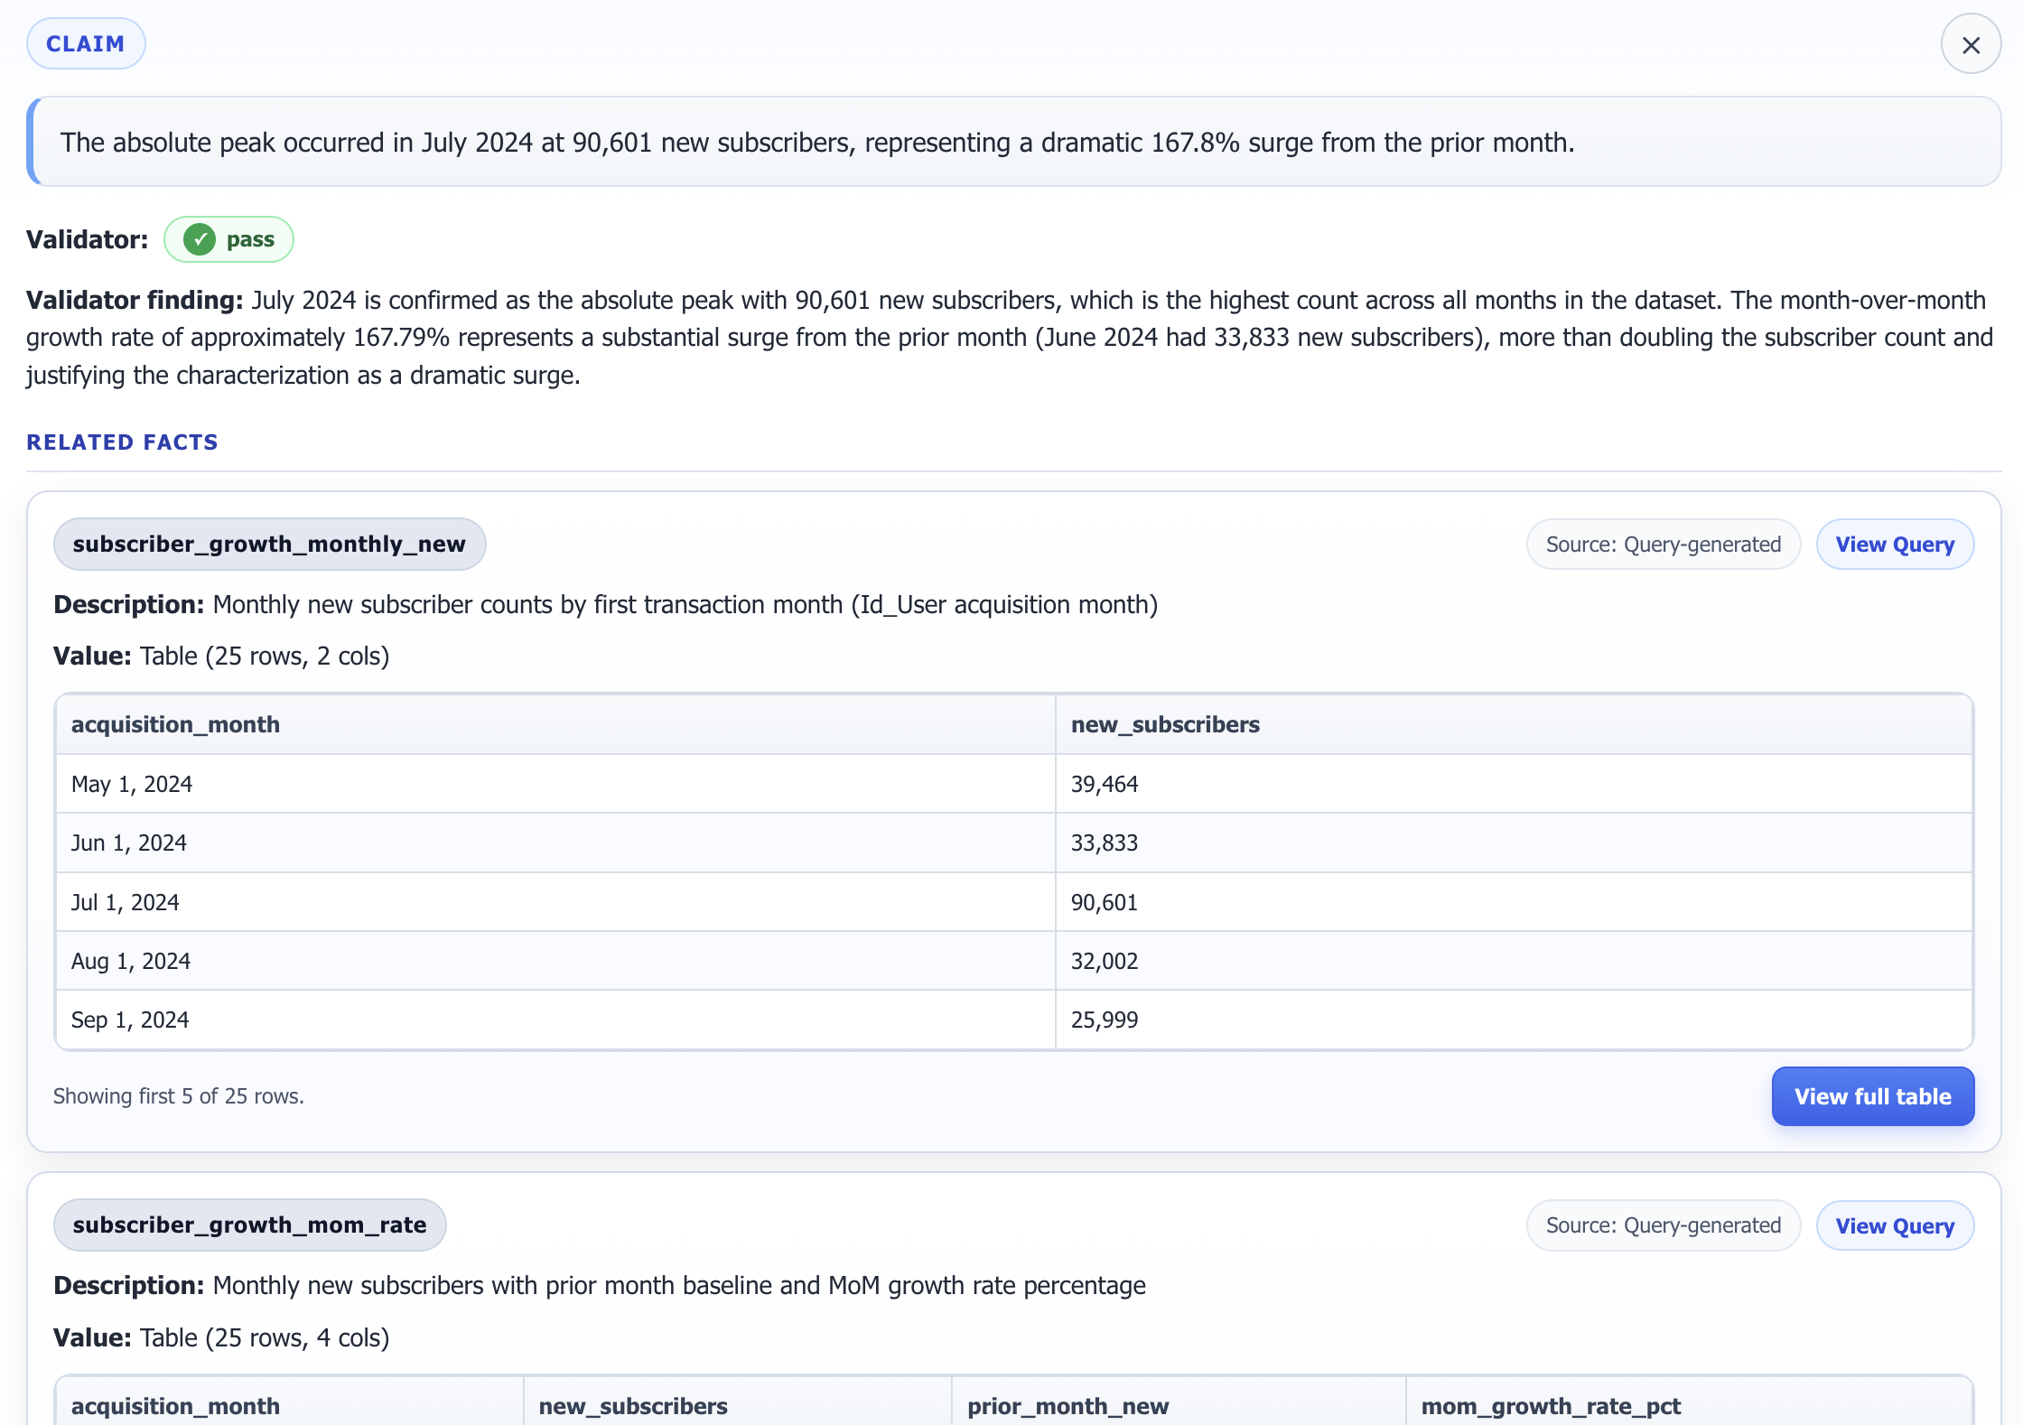Screen dimensions: 2023x1425
Task: Select the Jul 1, 2024 row
Action: click(x=1014, y=902)
